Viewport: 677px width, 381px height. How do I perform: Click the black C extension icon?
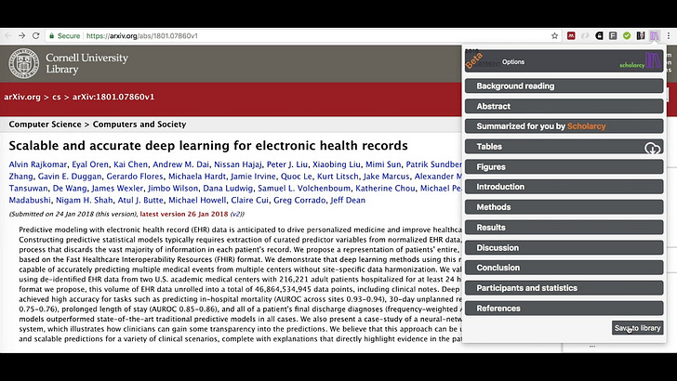click(x=599, y=36)
